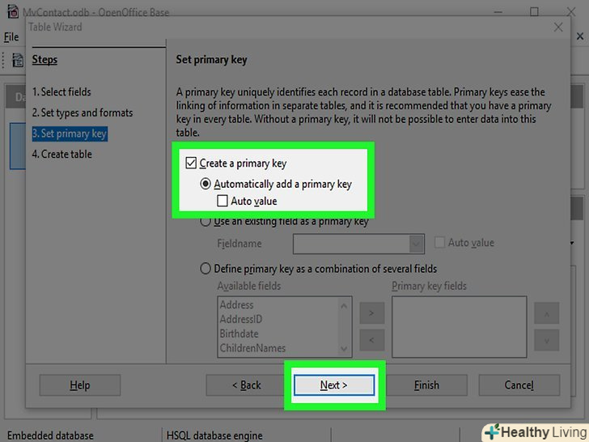This screenshot has width=589, height=442.
Task: Go to step 1 Select fields
Action: point(61,91)
